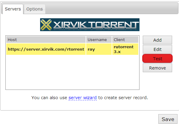Edit the selected server
This screenshot has width=179, height=124.
[x=157, y=49]
